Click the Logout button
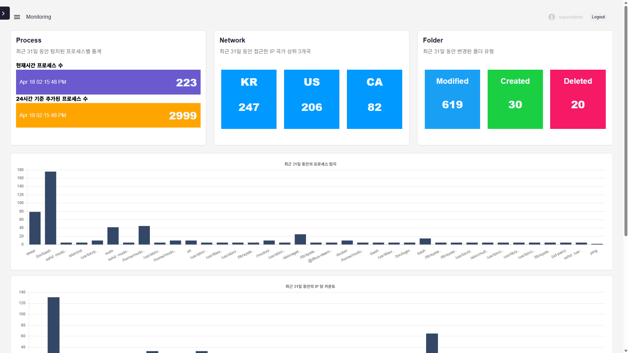 598,17
